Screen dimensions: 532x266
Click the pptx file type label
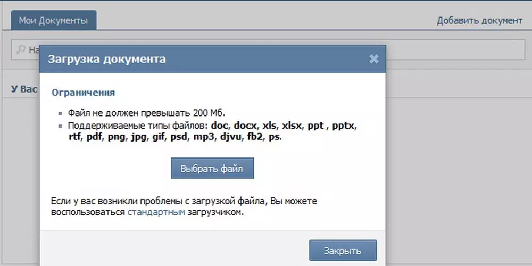point(345,126)
